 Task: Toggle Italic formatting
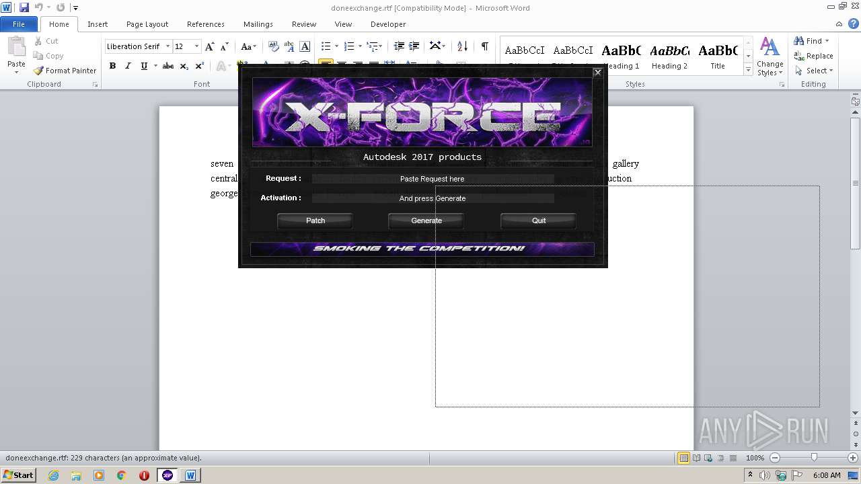click(128, 66)
